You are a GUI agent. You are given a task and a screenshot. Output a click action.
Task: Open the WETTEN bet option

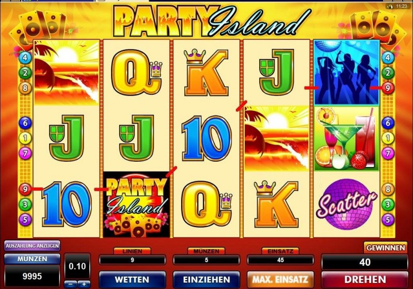pos(132,279)
